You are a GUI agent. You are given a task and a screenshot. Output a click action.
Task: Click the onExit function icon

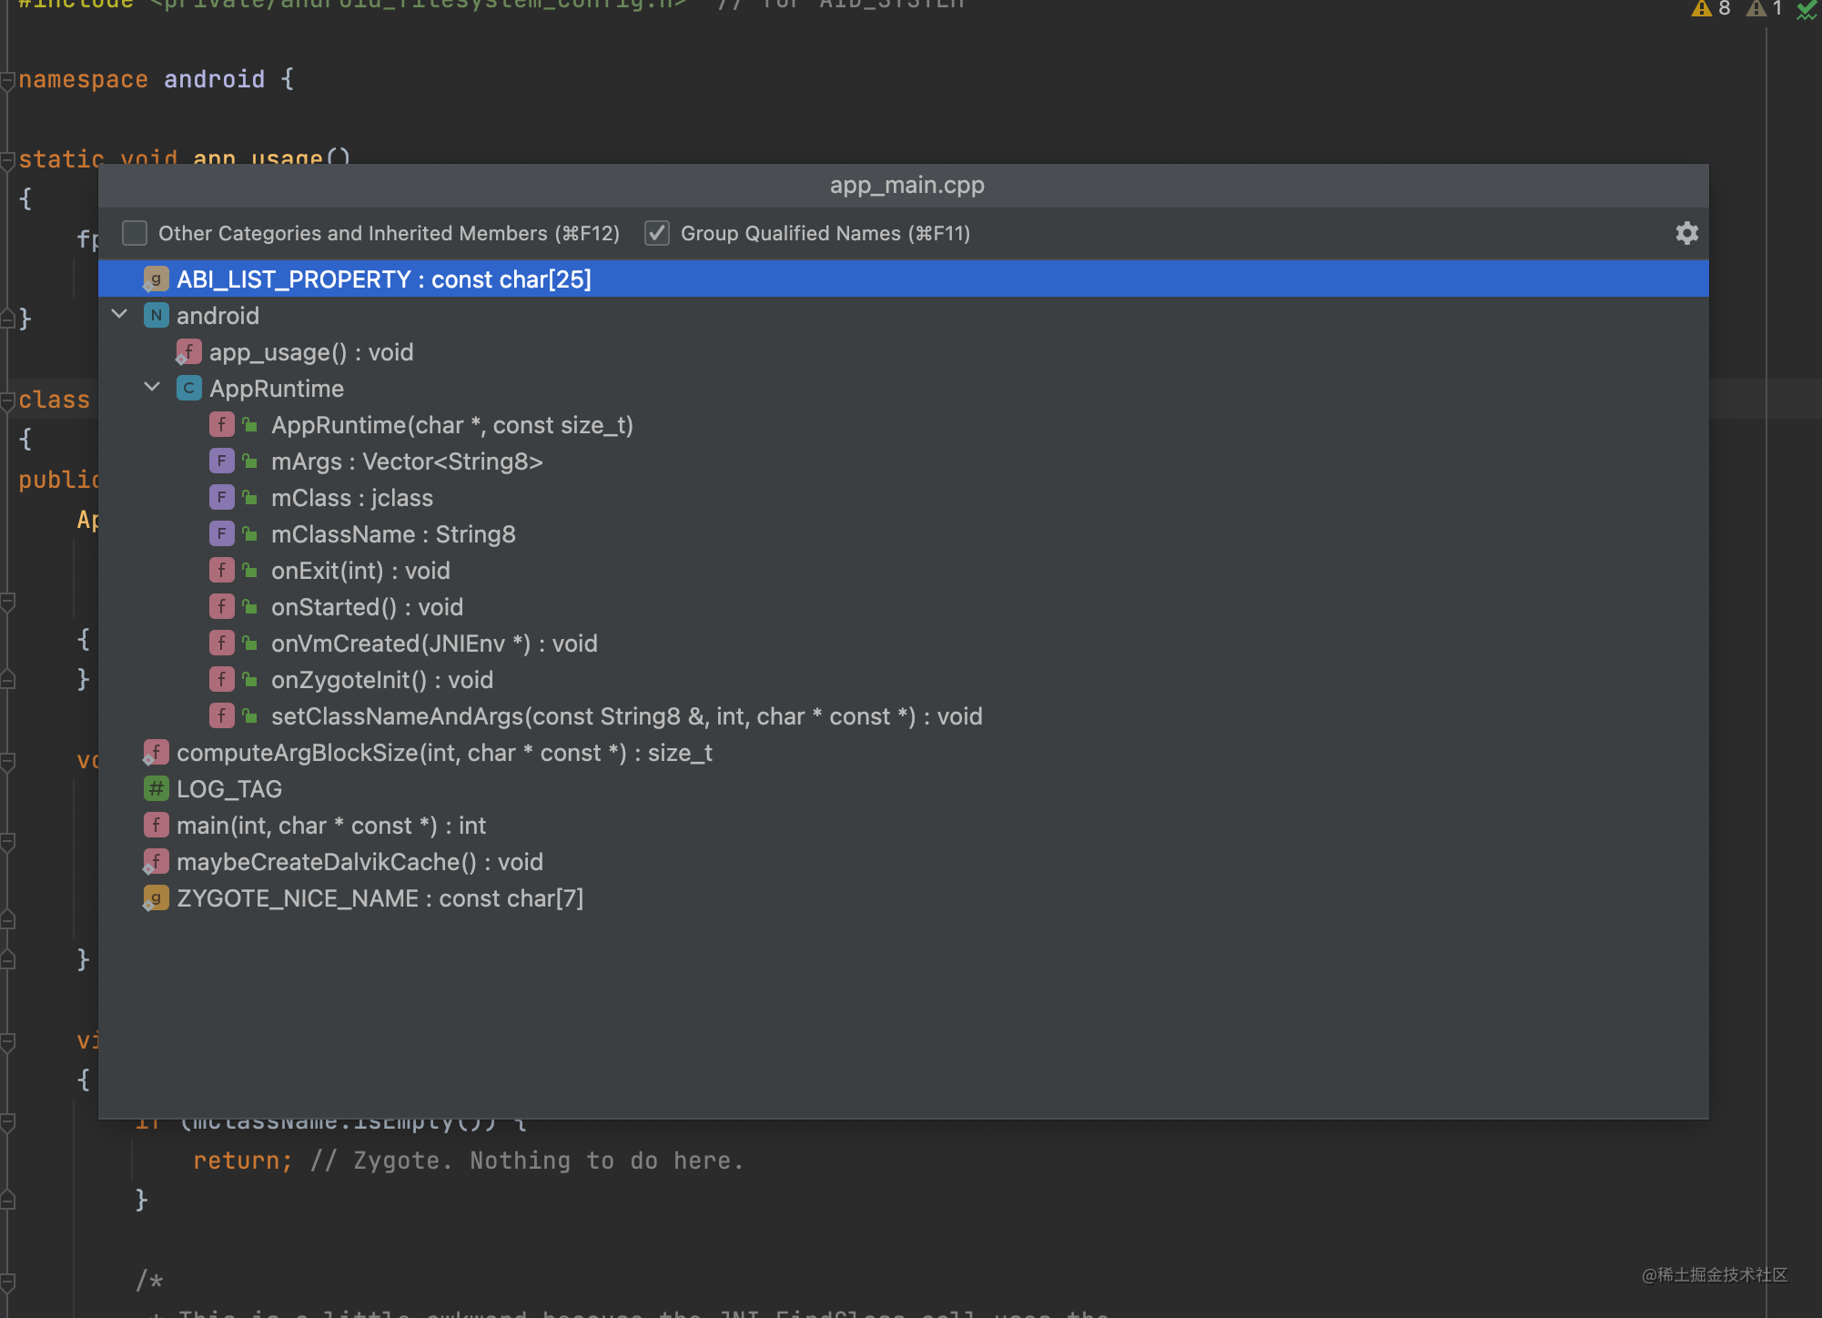tap(221, 571)
